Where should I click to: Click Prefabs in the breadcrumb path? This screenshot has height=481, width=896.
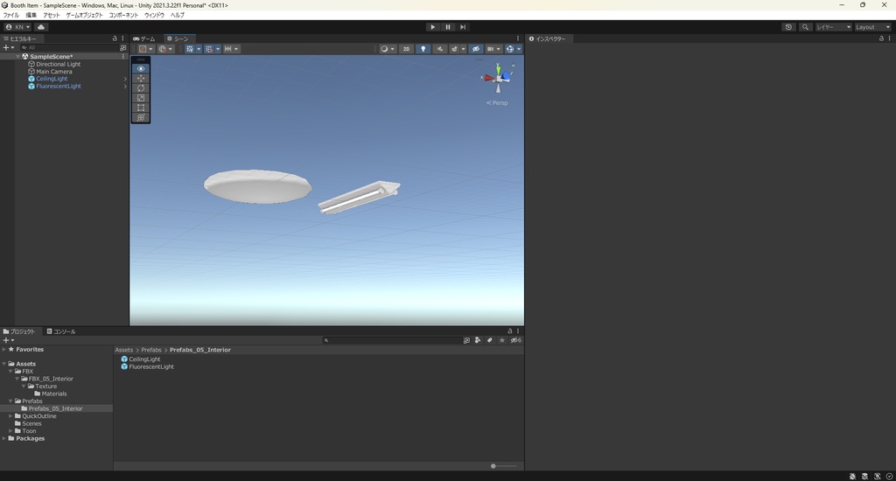151,350
